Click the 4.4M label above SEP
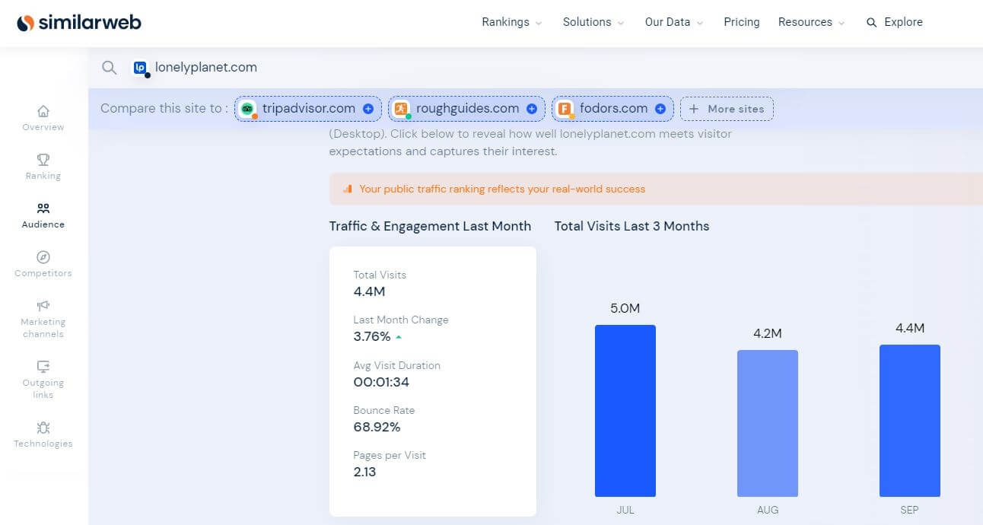983x525 pixels. [910, 328]
